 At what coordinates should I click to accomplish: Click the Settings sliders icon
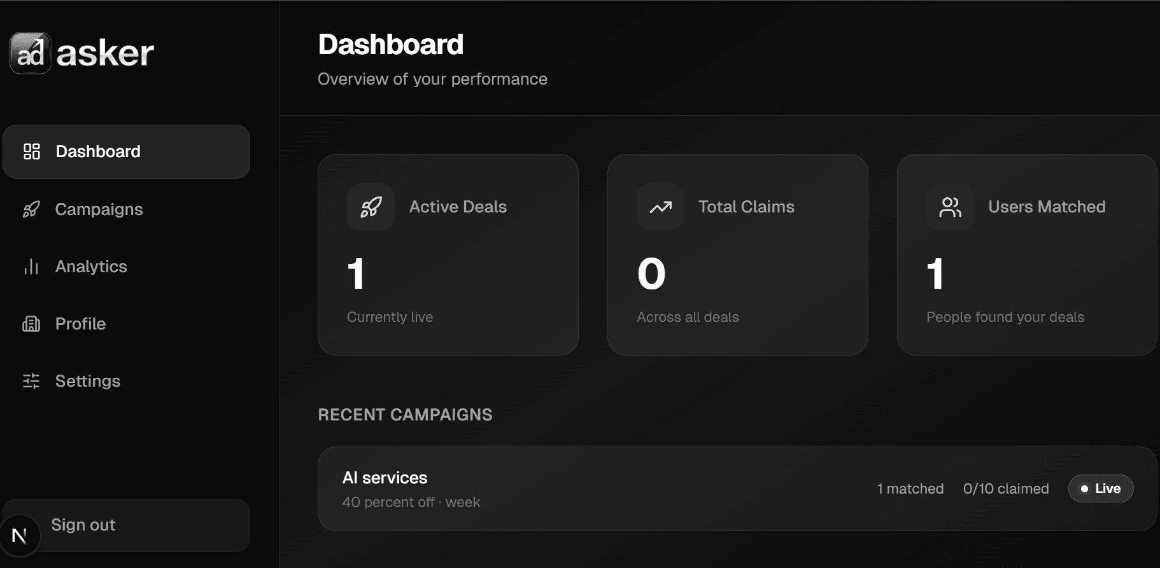click(31, 380)
